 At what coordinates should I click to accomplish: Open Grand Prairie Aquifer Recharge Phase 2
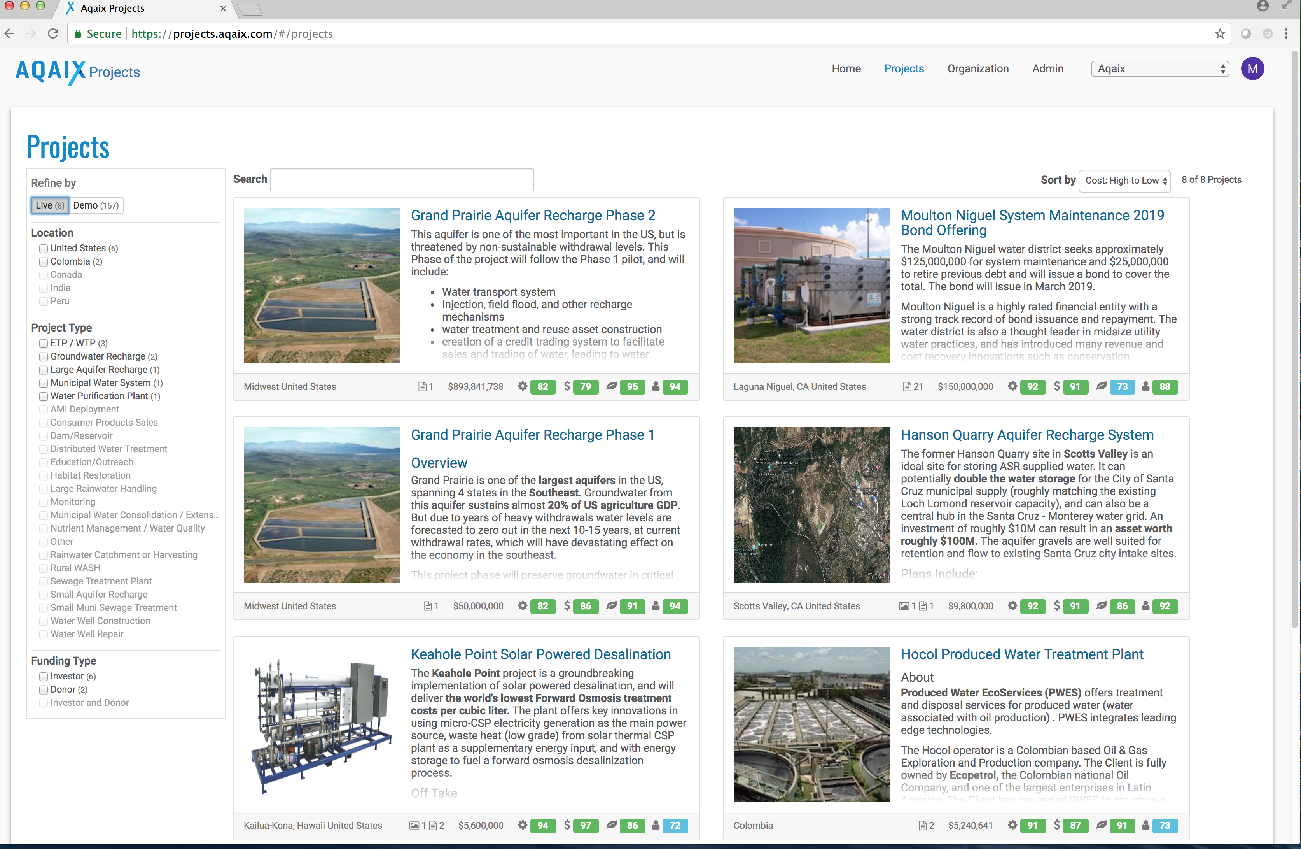[533, 216]
